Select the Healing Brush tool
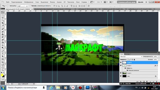Image resolution: width=160 pixels, height=90 pixels. point(3,29)
